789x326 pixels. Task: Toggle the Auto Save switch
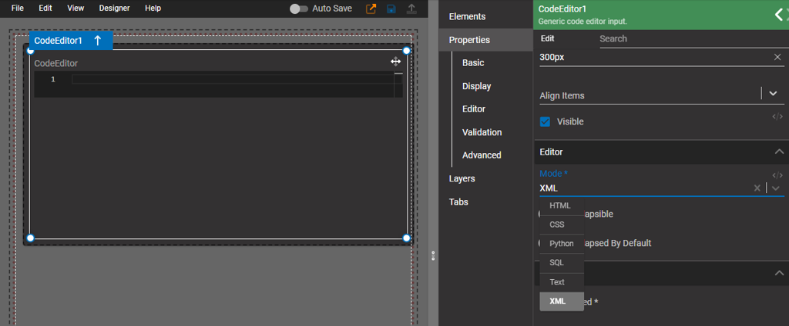click(299, 8)
